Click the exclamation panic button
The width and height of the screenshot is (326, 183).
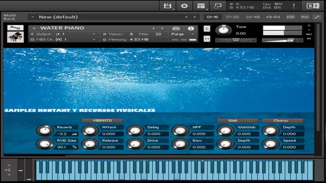[294, 6]
